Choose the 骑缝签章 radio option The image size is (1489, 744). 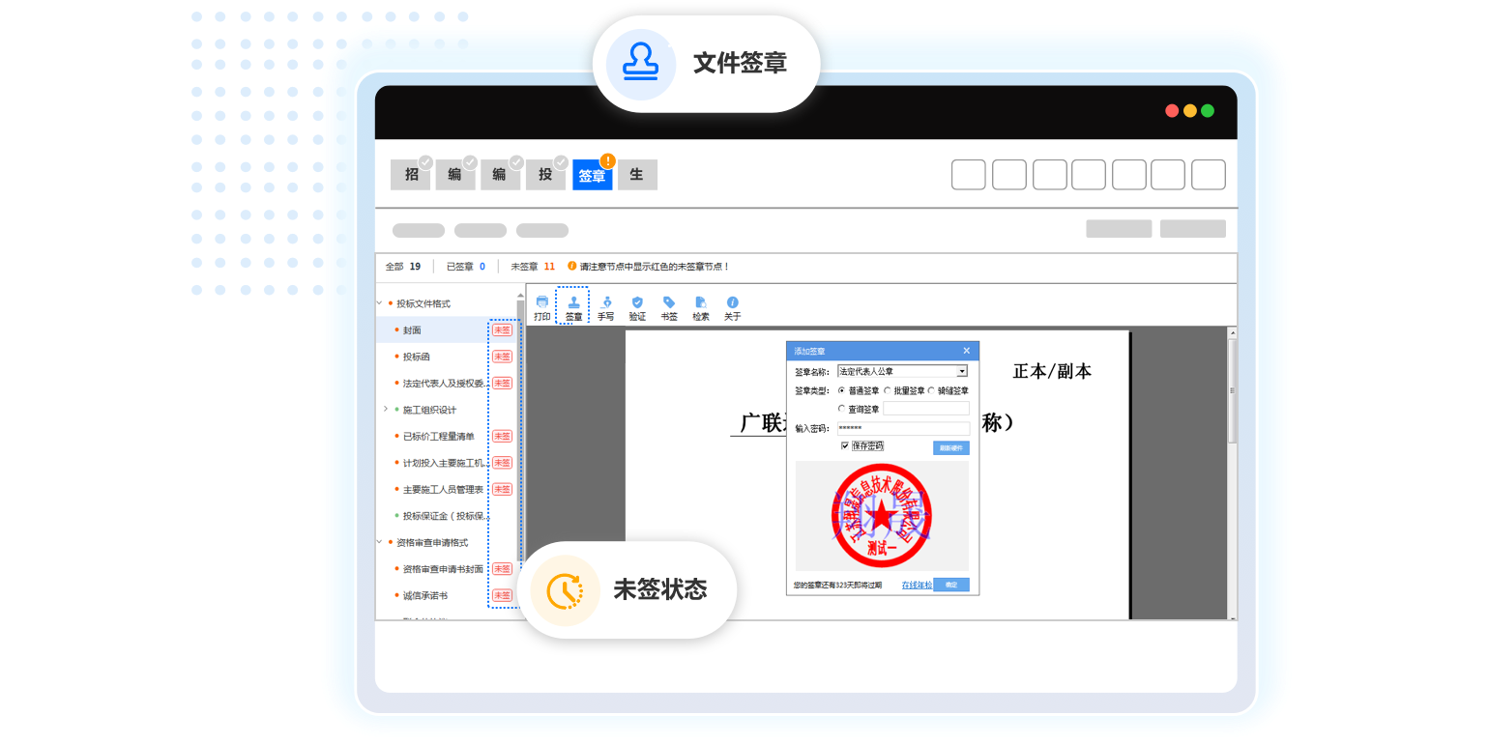click(931, 390)
